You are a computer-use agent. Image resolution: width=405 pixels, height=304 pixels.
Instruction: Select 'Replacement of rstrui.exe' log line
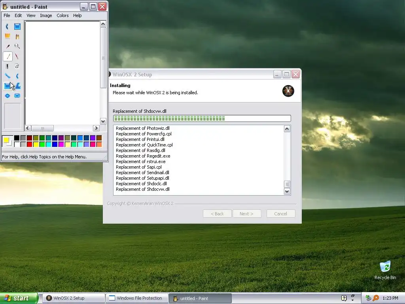tap(140, 161)
